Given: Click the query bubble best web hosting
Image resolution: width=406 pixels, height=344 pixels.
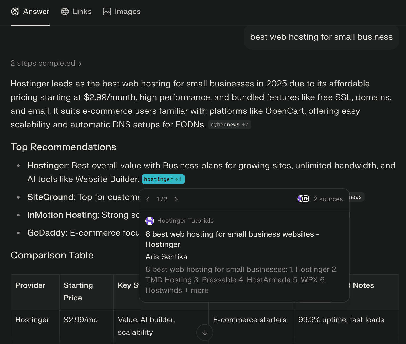Looking at the screenshot, I should tap(321, 37).
